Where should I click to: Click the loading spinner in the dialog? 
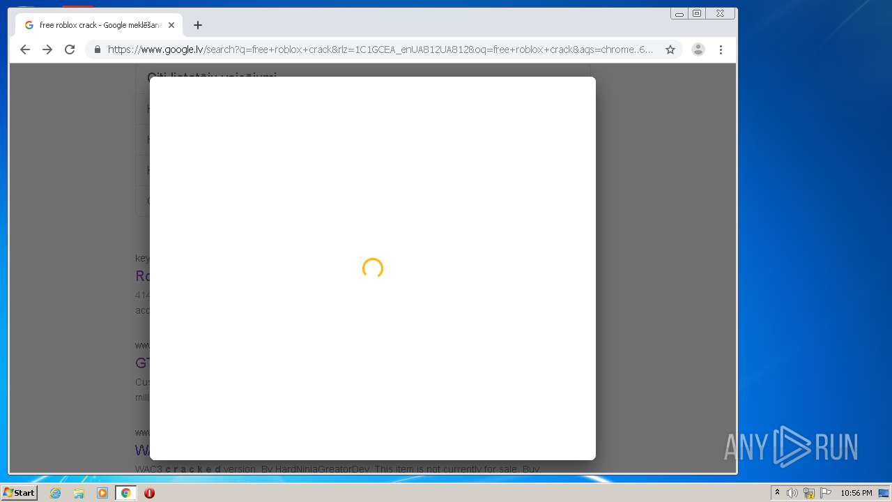point(373,268)
